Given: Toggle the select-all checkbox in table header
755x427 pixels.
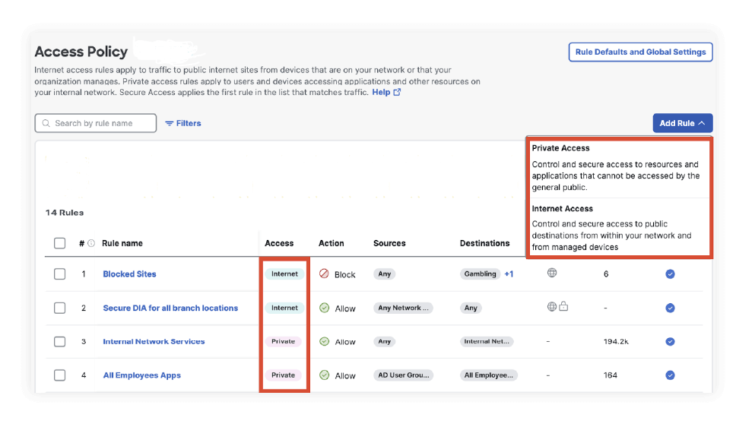Looking at the screenshot, I should coord(60,244).
